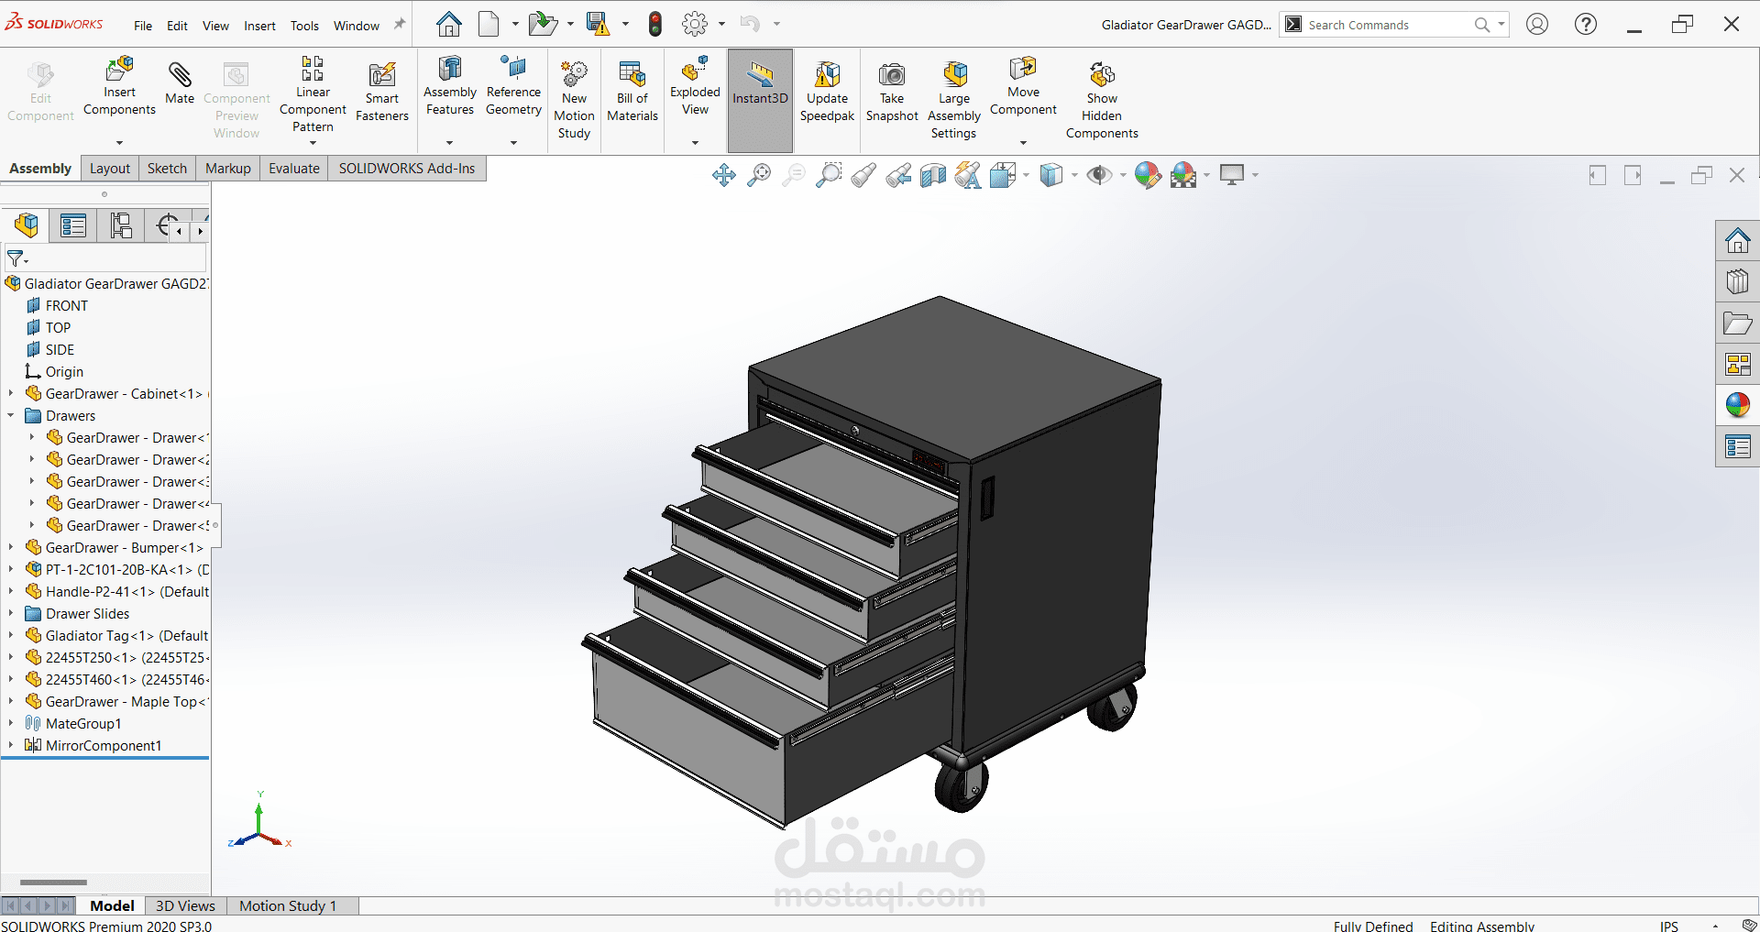
Task: Open the Options gear icon
Action: 695,24
